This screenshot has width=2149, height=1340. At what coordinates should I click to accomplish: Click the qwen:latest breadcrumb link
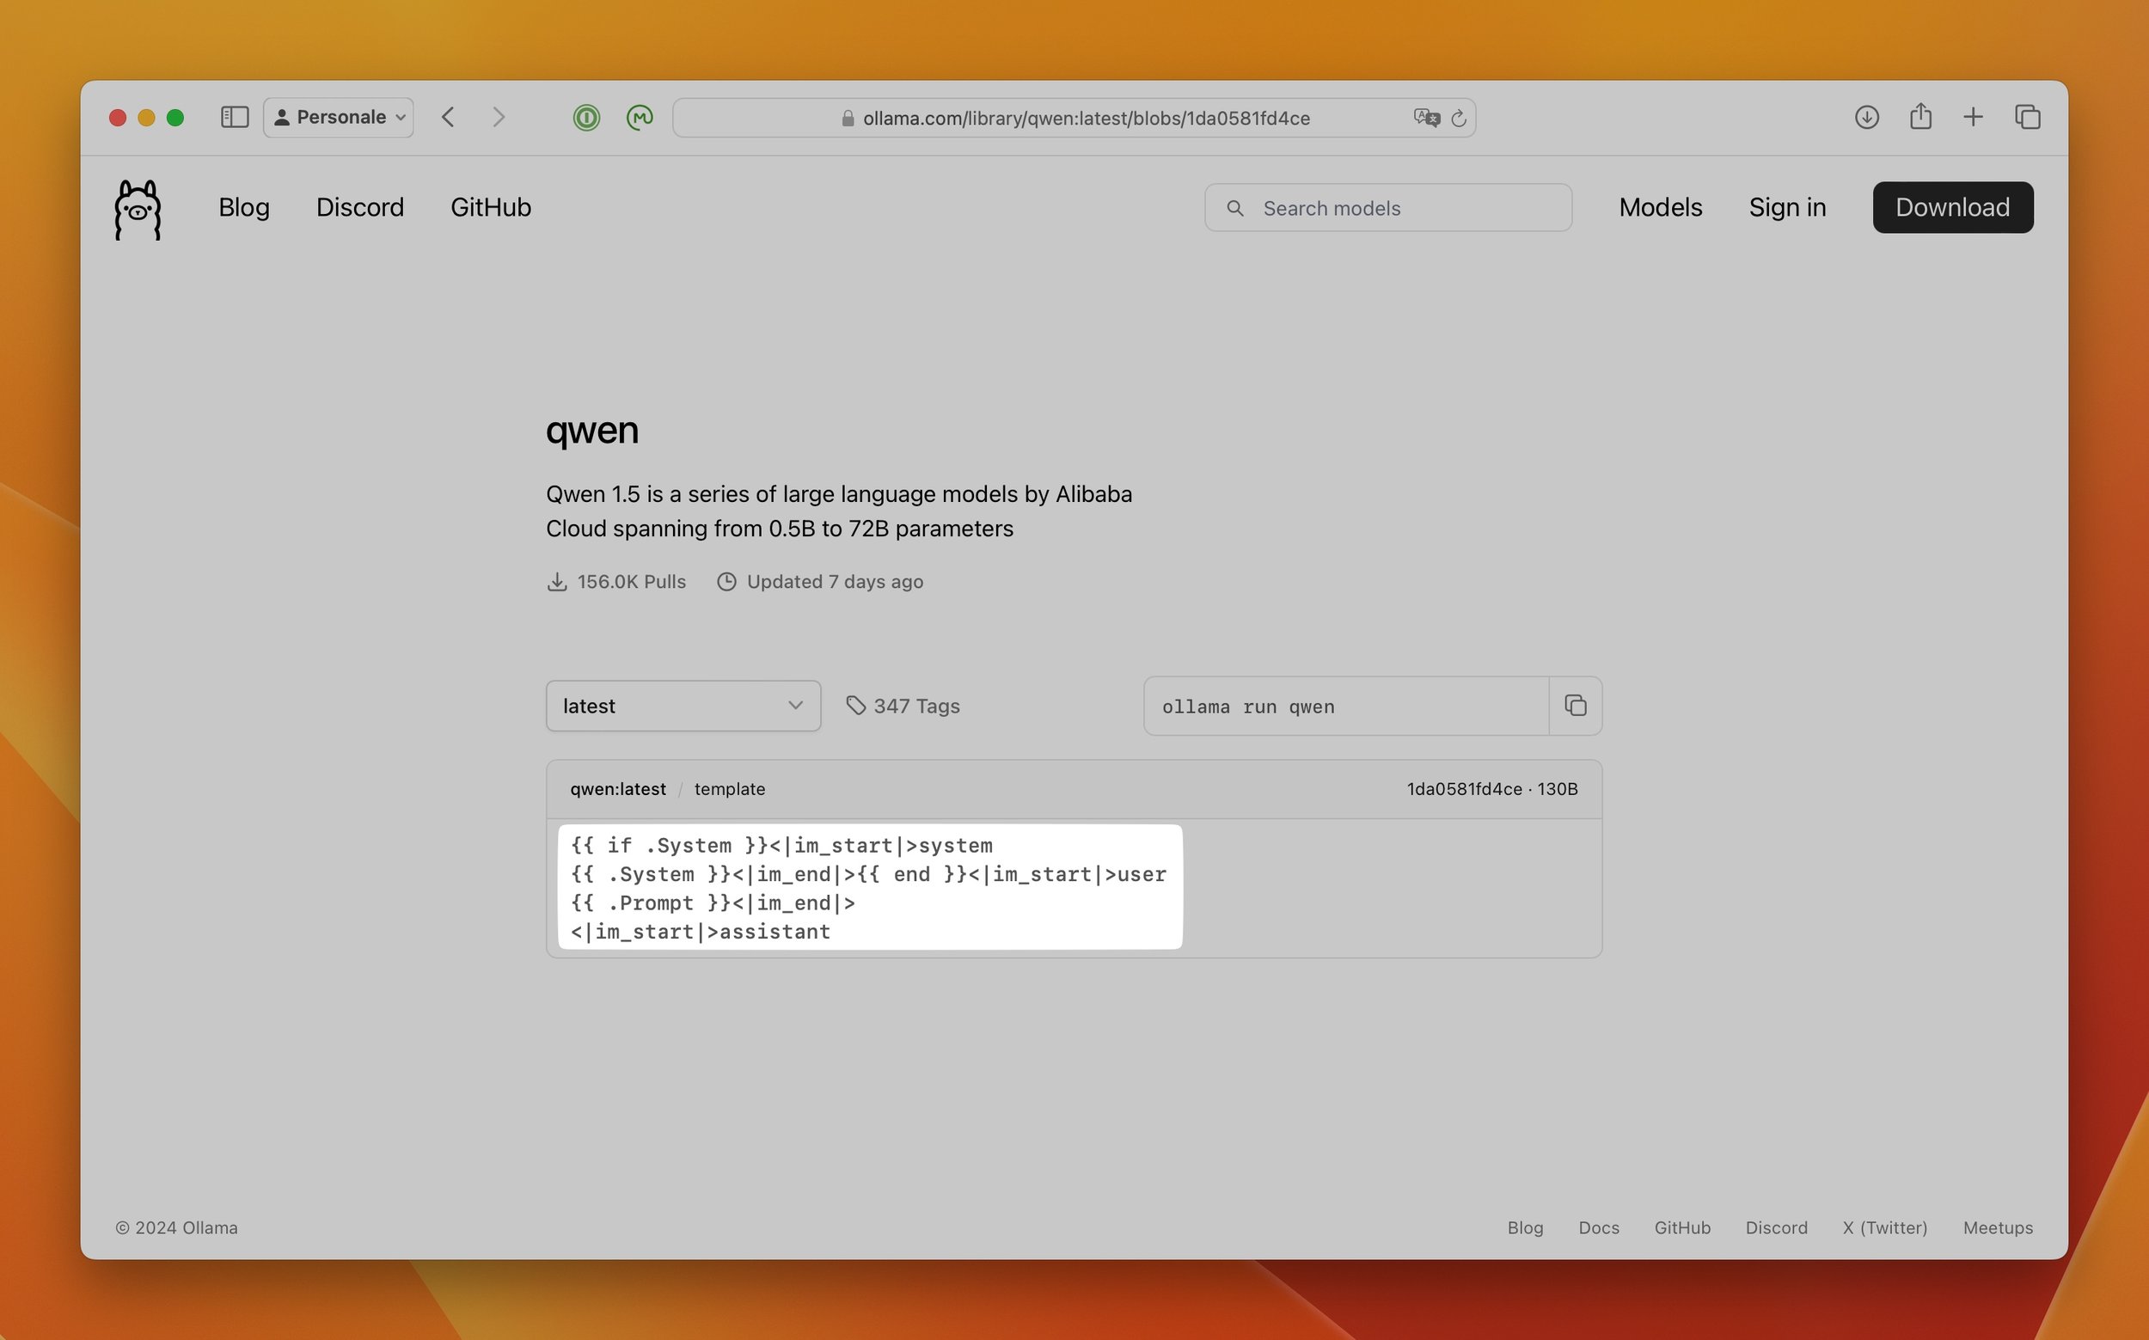tap(618, 789)
